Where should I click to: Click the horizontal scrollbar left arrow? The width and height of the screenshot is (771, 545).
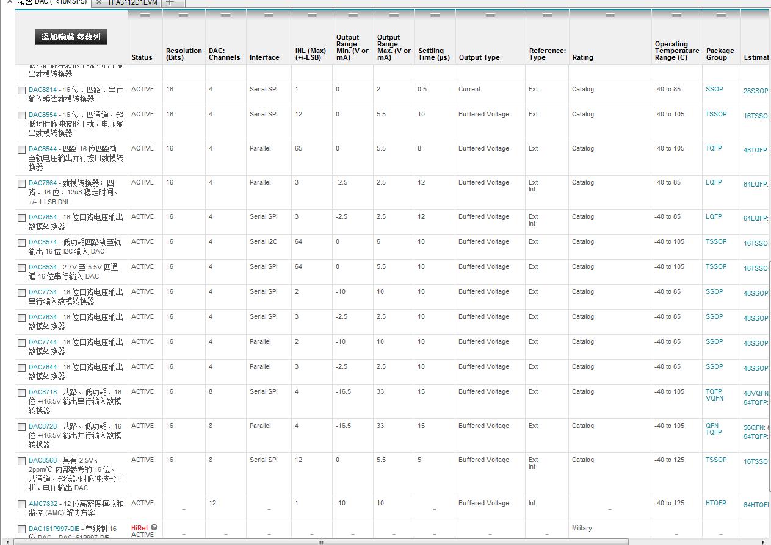(7, 542)
